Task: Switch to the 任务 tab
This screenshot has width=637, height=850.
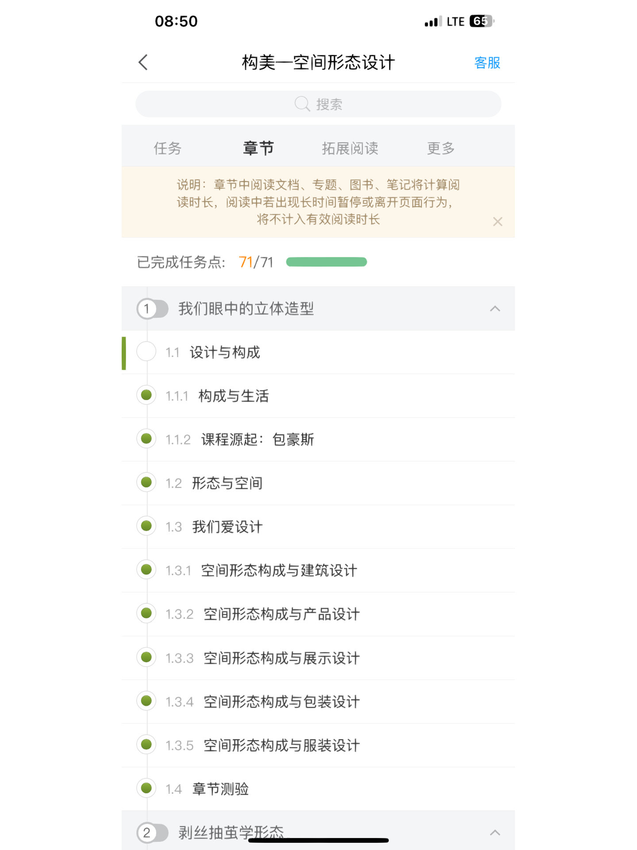Action: coord(168,148)
